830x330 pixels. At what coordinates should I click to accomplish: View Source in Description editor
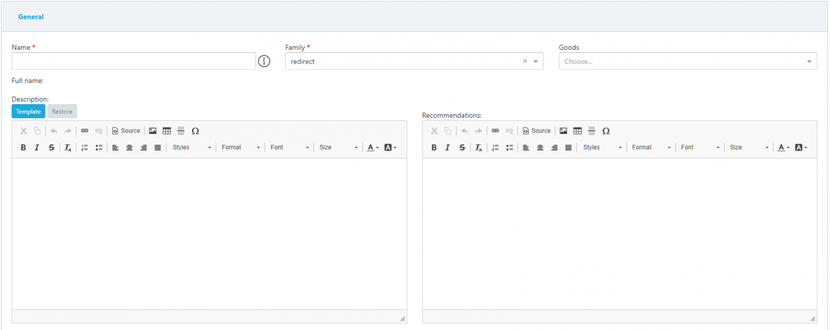pyautogui.click(x=126, y=131)
